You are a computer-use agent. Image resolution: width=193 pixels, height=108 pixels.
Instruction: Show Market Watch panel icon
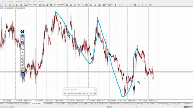[6, 5]
